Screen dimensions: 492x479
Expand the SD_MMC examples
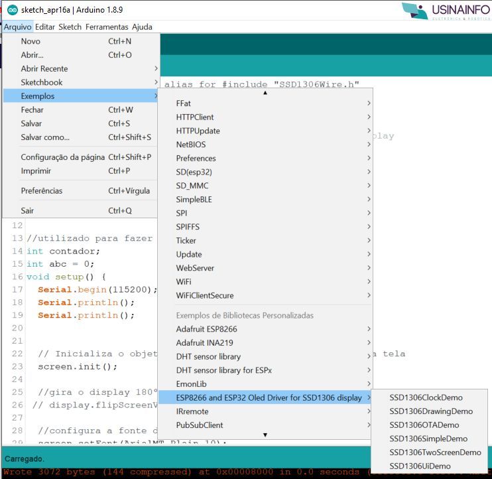(x=265, y=186)
